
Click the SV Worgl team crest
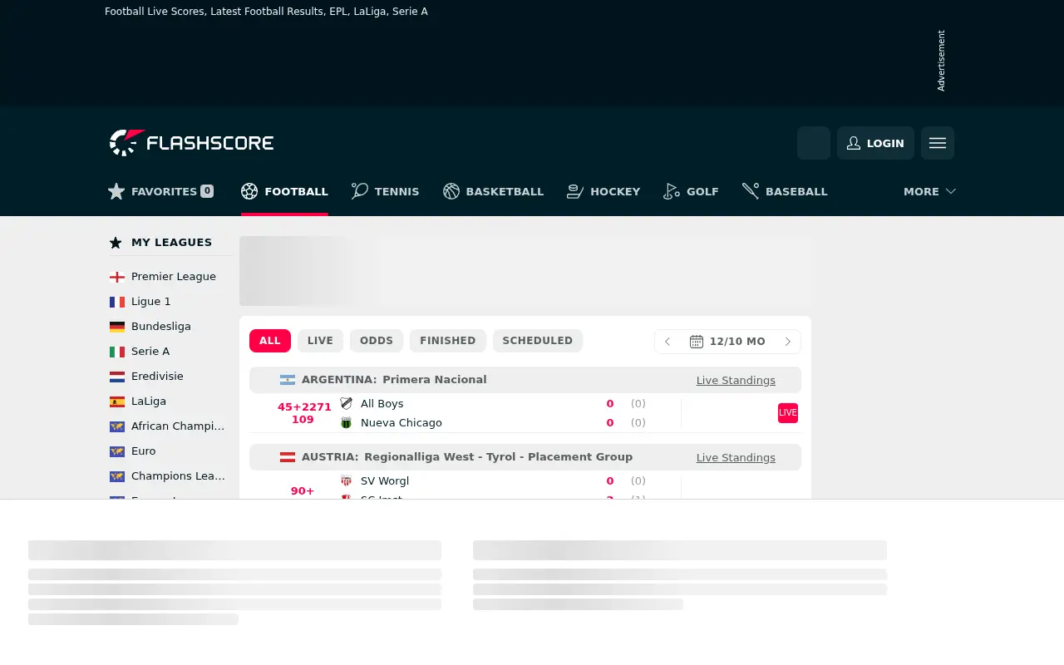pos(347,481)
